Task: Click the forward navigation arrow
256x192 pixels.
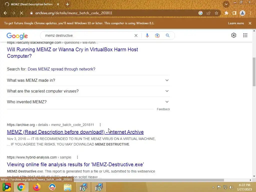Action: click(x=13, y=13)
